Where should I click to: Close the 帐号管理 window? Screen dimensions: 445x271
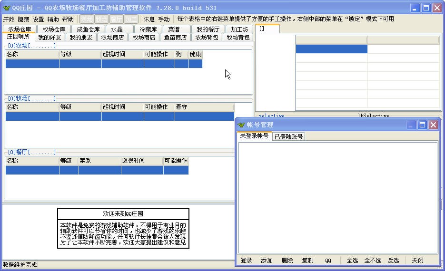pos(434,125)
